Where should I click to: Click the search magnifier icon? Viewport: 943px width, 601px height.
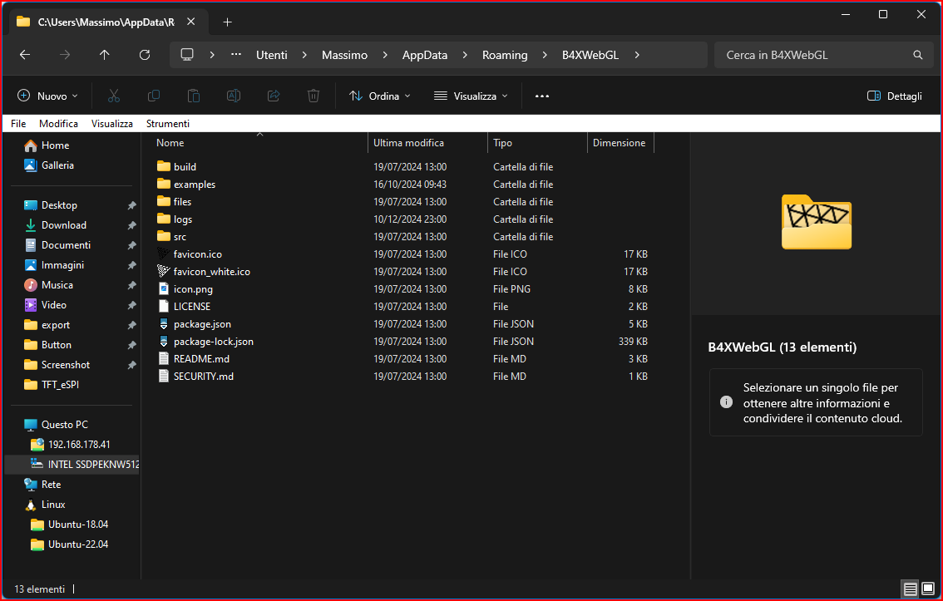[918, 55]
